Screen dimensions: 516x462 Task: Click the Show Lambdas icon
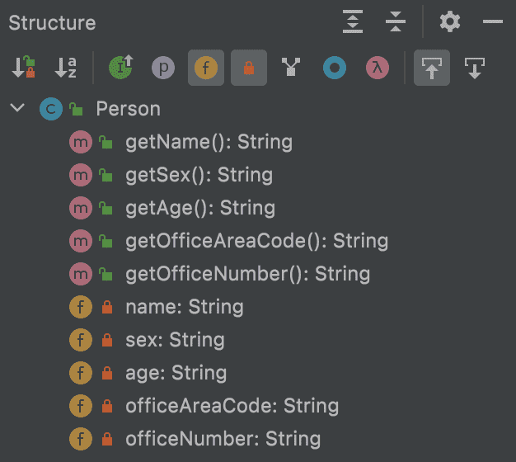(x=377, y=68)
